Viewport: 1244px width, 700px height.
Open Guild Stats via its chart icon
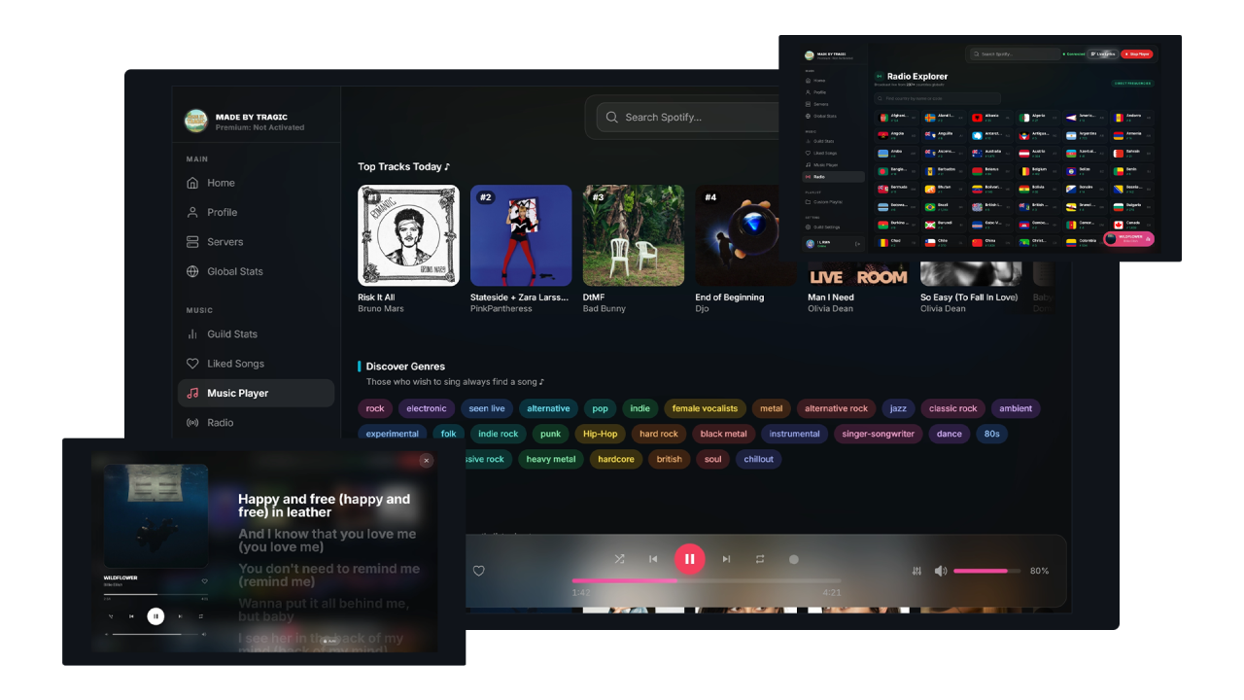click(x=192, y=333)
